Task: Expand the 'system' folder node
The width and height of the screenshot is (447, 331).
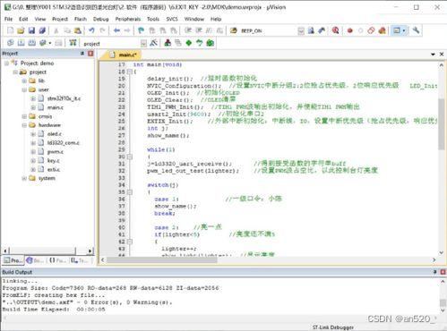Action: pyautogui.click(x=24, y=178)
